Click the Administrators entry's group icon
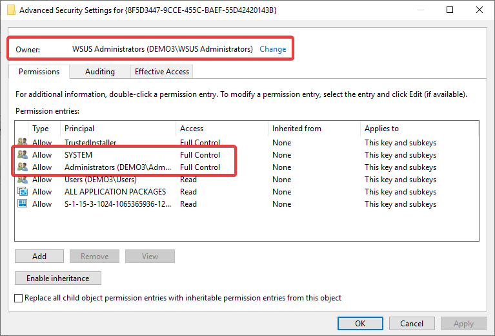 point(23,167)
